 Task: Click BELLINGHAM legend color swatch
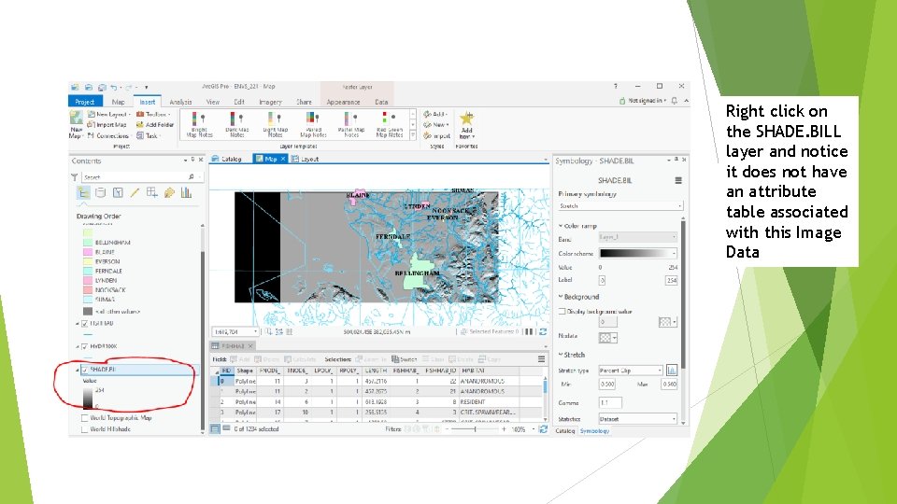[88, 243]
